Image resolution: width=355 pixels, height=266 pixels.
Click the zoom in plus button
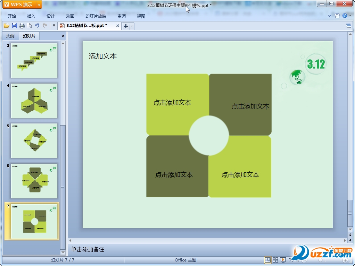point(345,260)
